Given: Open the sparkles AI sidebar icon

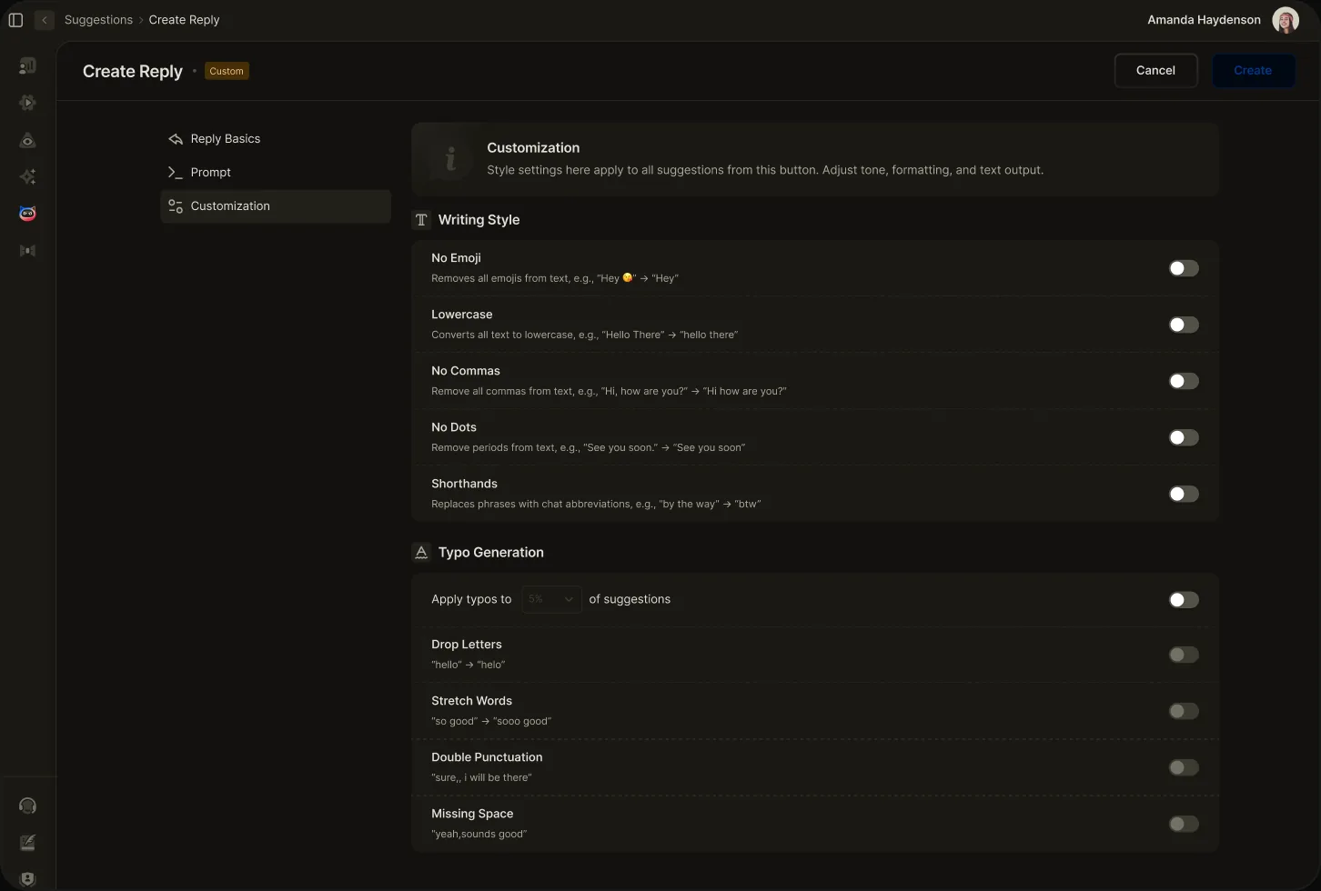Looking at the screenshot, I should coord(27,176).
